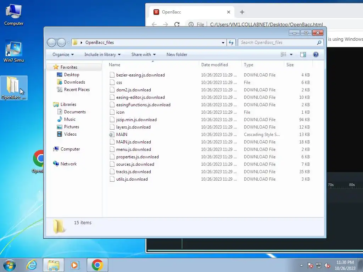The width and height of the screenshot is (363, 272).
Task: Select Network in the navigation pane
Action: (68, 164)
